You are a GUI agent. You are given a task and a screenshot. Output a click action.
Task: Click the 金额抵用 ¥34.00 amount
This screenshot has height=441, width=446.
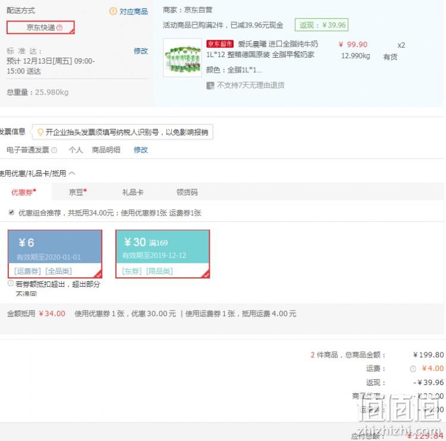click(x=52, y=314)
